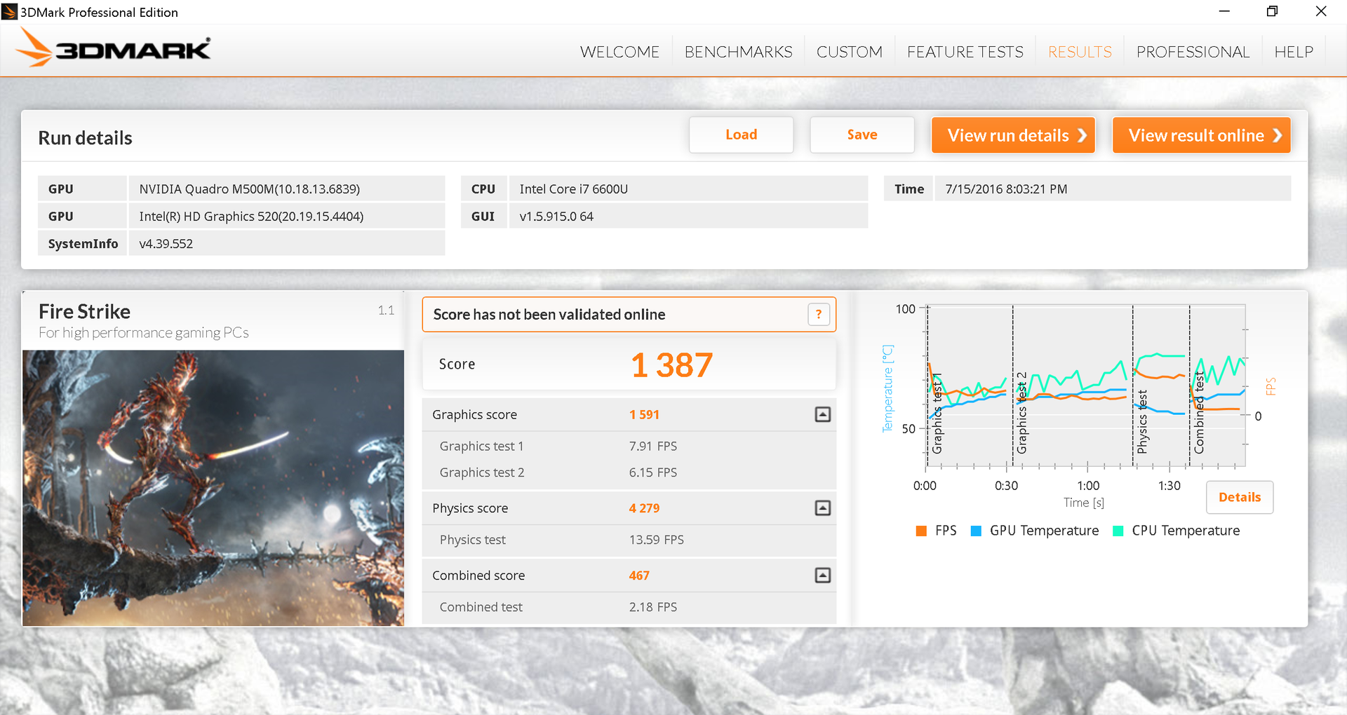Click the Graphics score value 1 591

coord(644,414)
